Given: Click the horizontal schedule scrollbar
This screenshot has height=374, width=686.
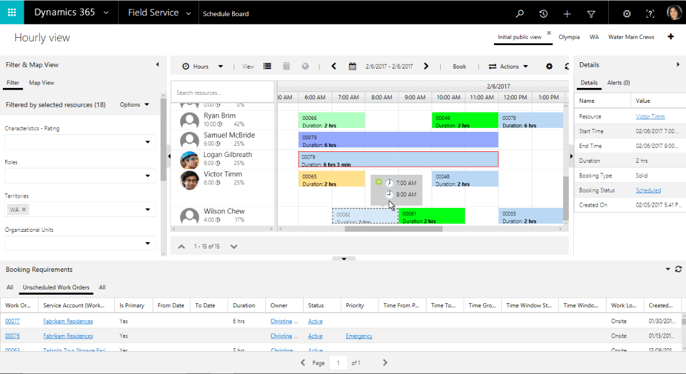Looking at the screenshot, I should [400, 229].
